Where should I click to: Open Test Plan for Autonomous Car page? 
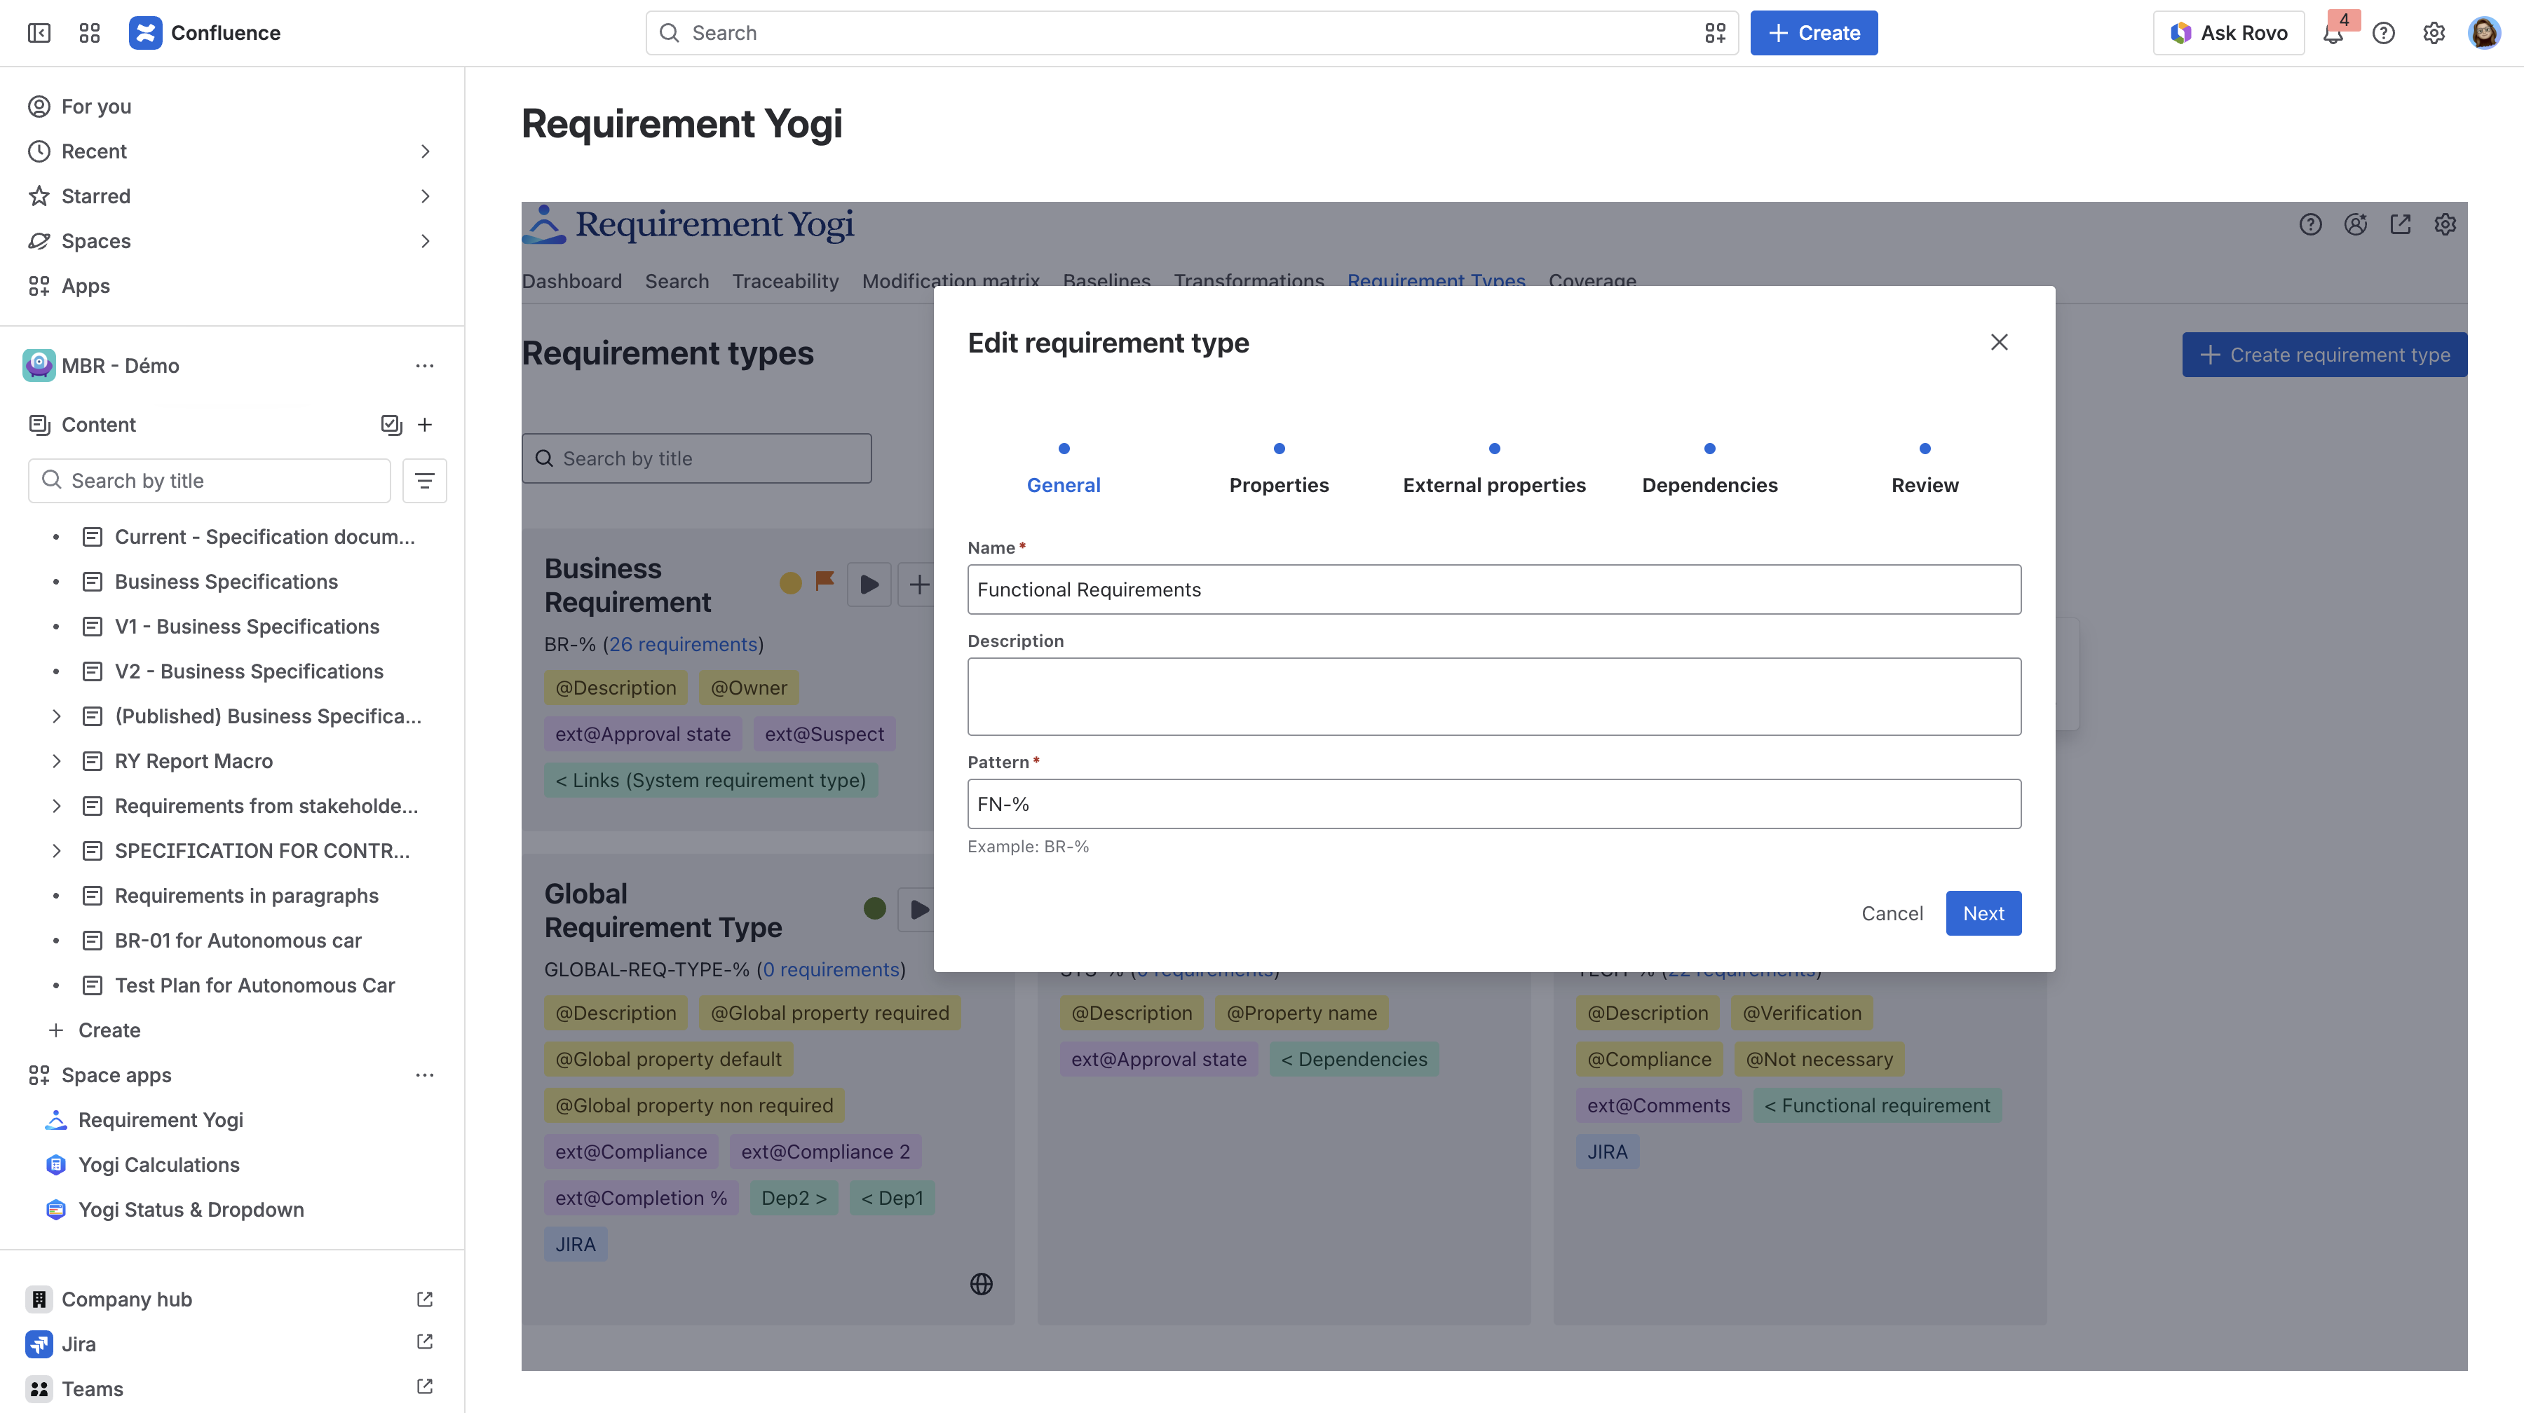tap(255, 985)
